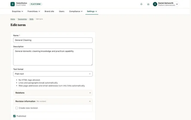
Task: Expand the Relations section
Action: (x=53, y=93)
